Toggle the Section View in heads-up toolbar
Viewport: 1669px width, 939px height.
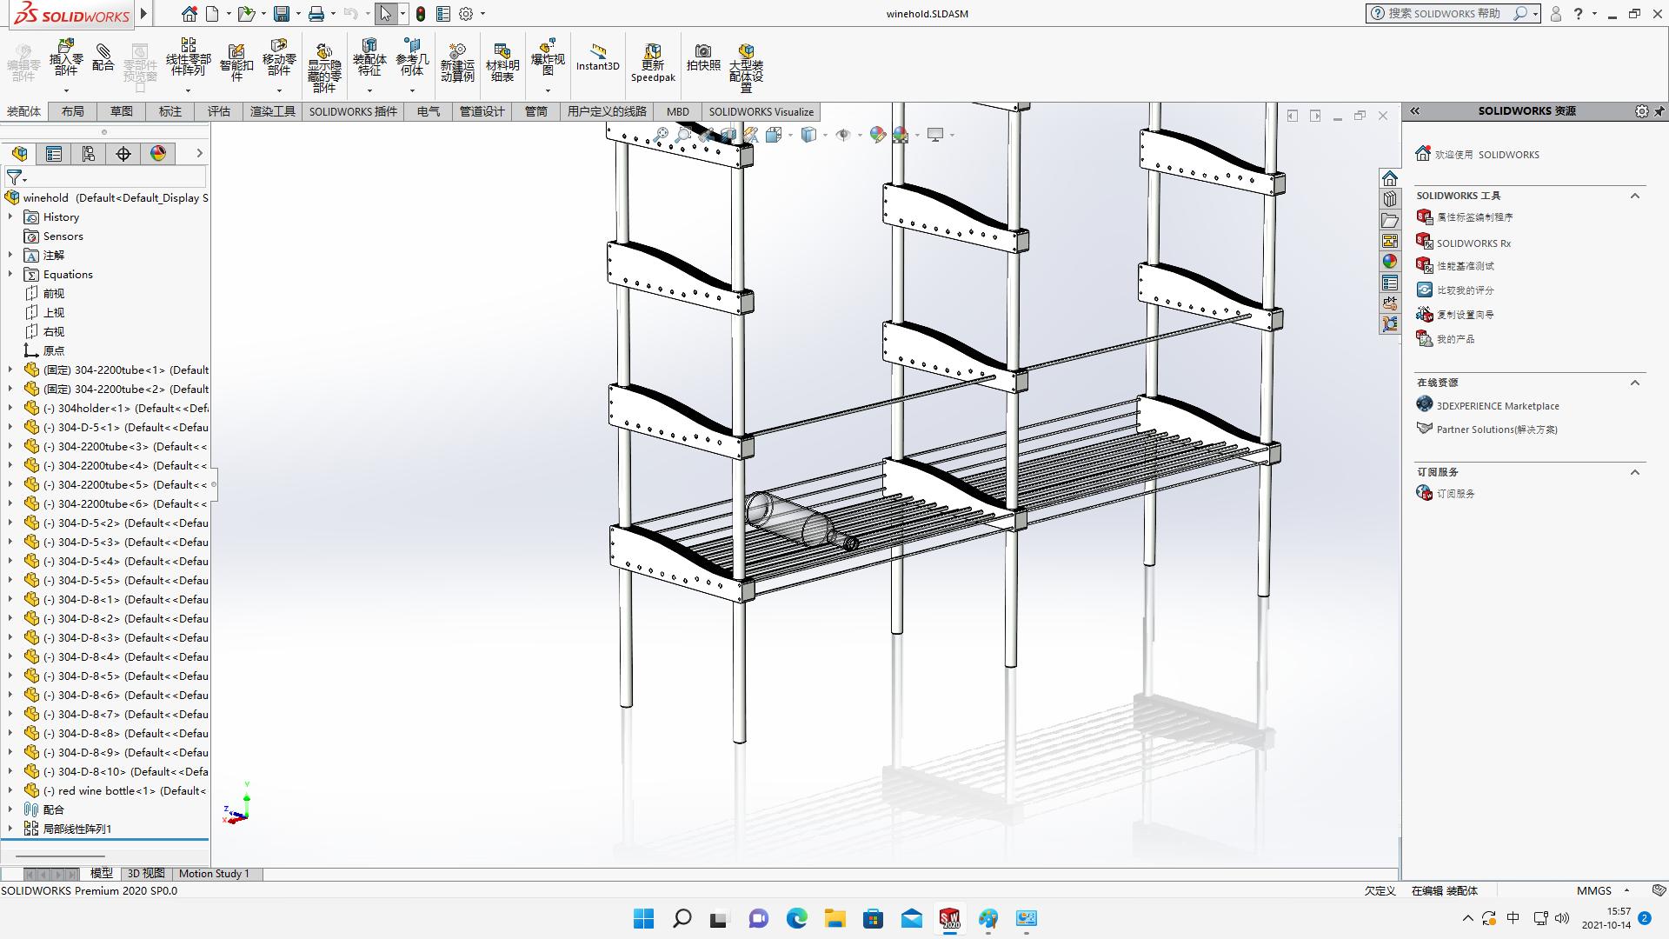pyautogui.click(x=728, y=136)
